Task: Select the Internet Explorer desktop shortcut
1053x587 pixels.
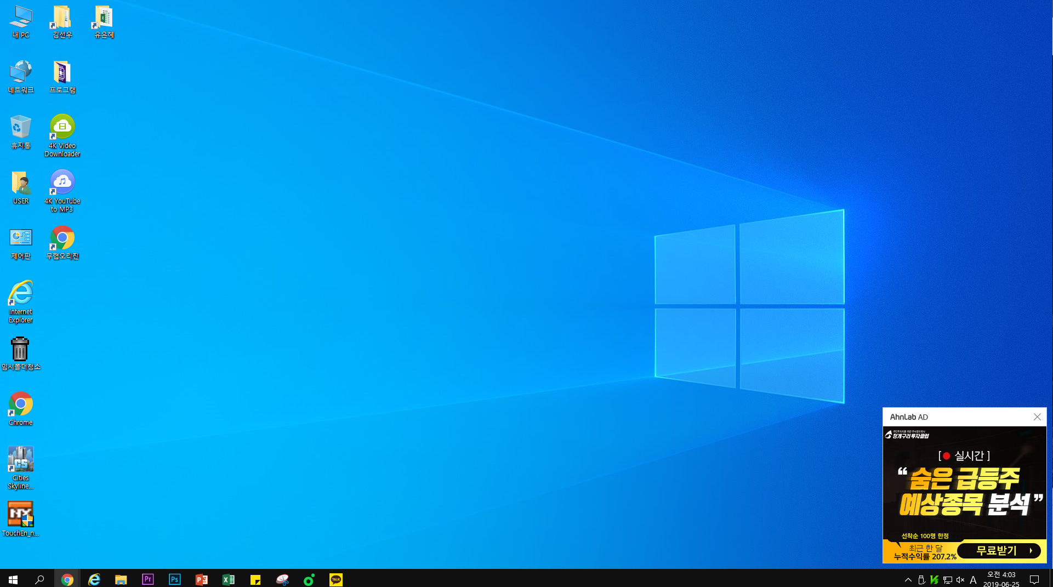Action: tap(21, 302)
